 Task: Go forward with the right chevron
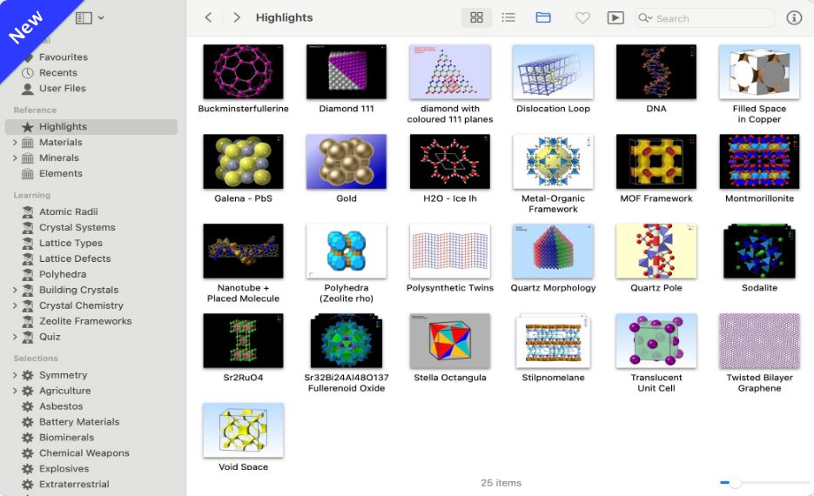click(237, 17)
